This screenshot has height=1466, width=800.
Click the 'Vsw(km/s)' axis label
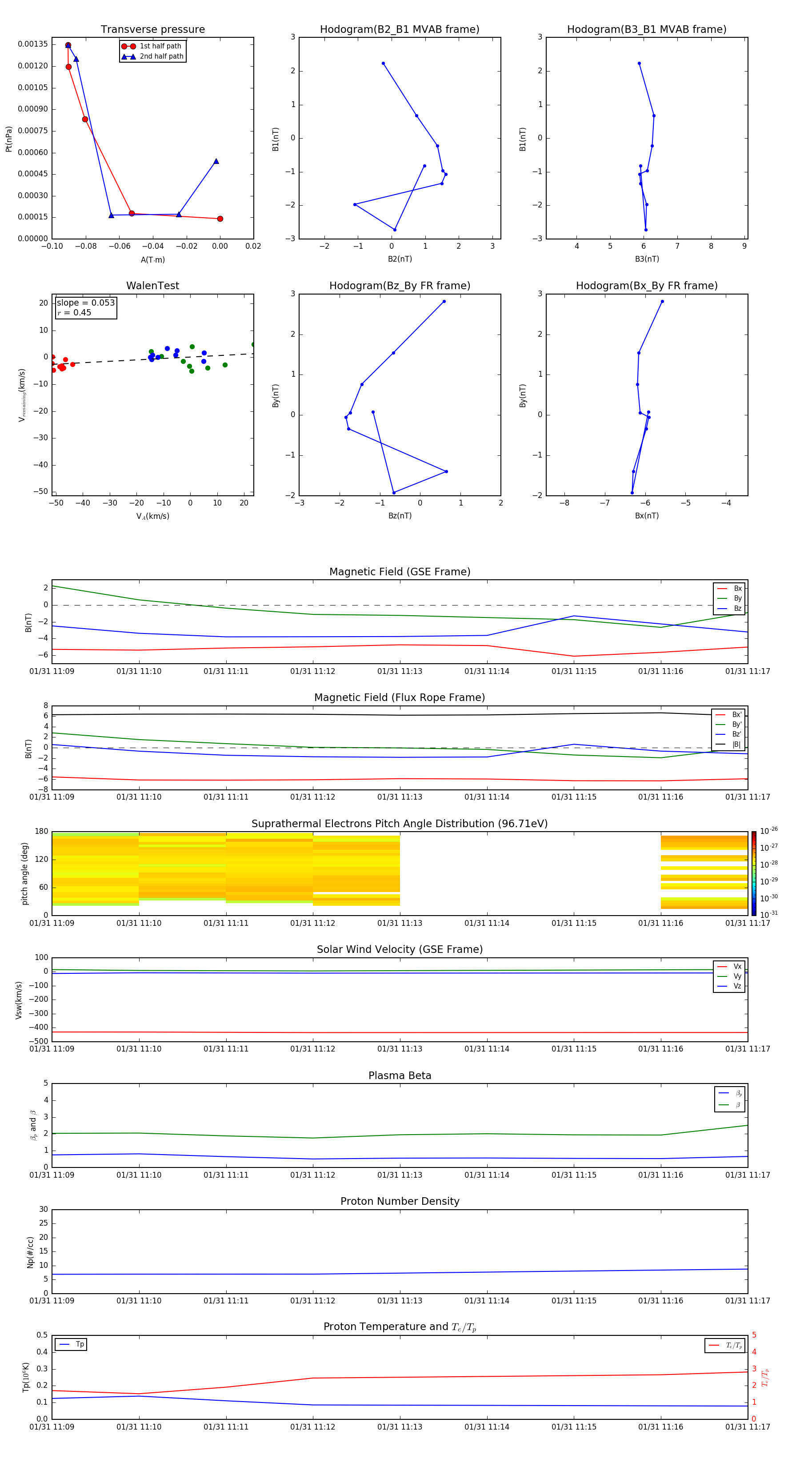click(x=19, y=1000)
